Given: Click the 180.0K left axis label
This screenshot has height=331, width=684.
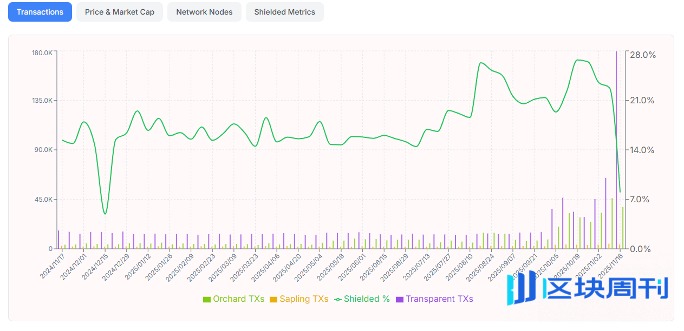Looking at the screenshot, I should tap(42, 53).
